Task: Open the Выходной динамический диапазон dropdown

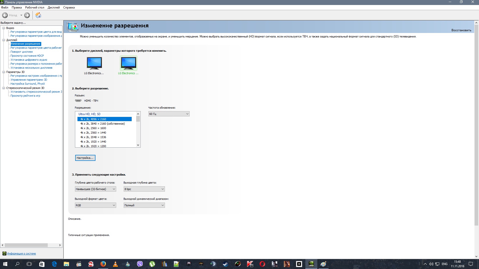Action: (x=144, y=205)
